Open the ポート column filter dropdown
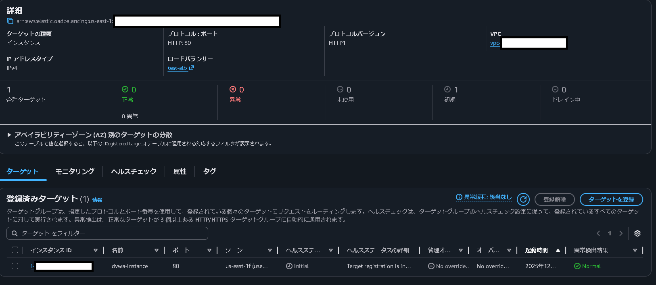656x285 pixels. (x=209, y=250)
